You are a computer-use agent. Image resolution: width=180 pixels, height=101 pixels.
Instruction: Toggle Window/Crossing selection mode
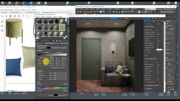[x=110, y=12]
